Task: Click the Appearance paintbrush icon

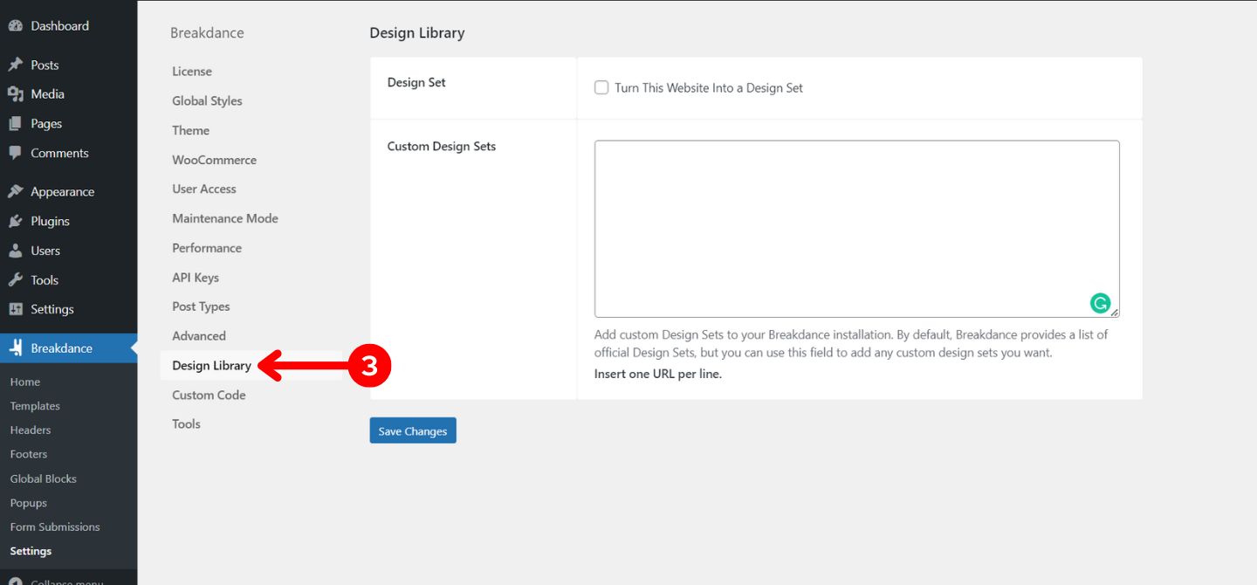Action: (x=16, y=191)
